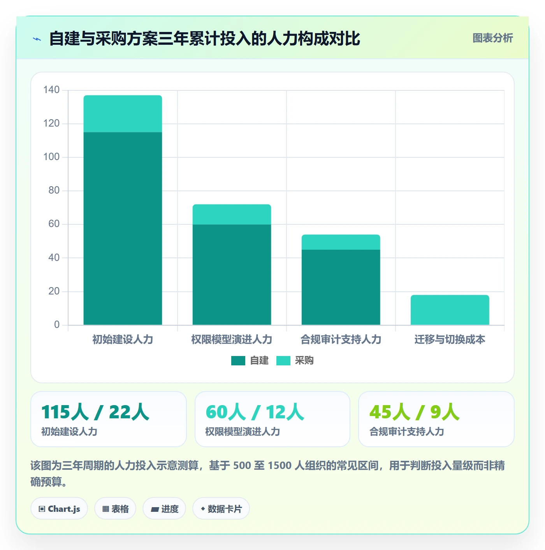Click the 采购 segment atop 初始建设人力 bar
545x550 pixels.
point(123,114)
